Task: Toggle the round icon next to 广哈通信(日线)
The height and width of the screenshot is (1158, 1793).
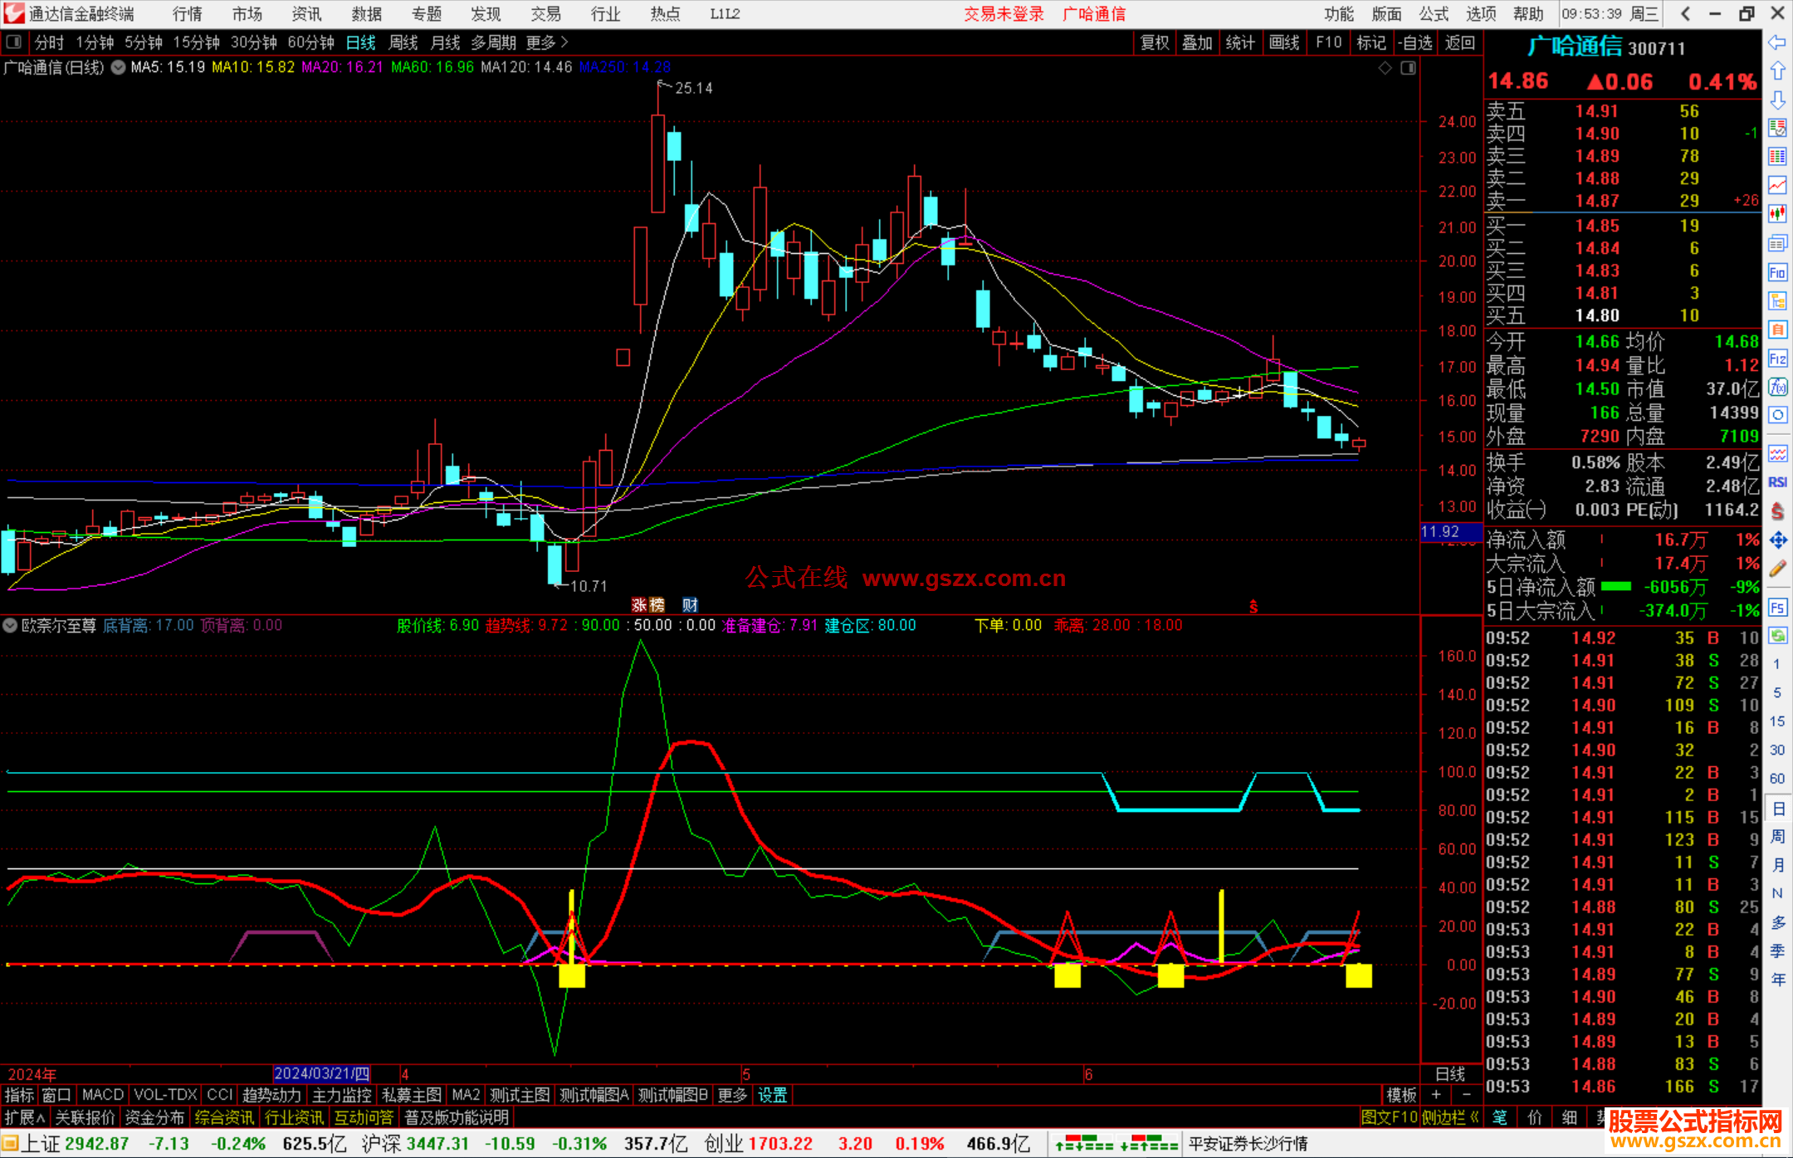Action: (118, 67)
